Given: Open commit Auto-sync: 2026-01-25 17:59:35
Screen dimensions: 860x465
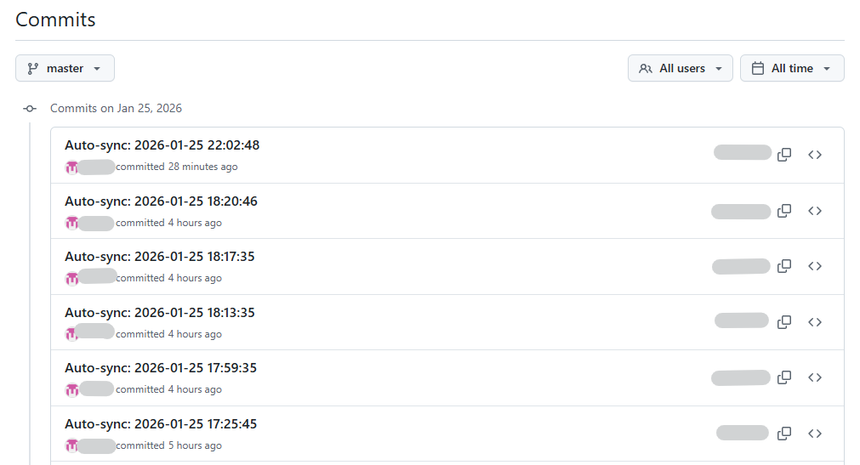Looking at the screenshot, I should (160, 368).
